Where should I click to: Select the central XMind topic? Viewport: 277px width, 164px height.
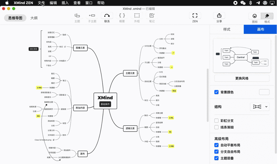click(105, 101)
